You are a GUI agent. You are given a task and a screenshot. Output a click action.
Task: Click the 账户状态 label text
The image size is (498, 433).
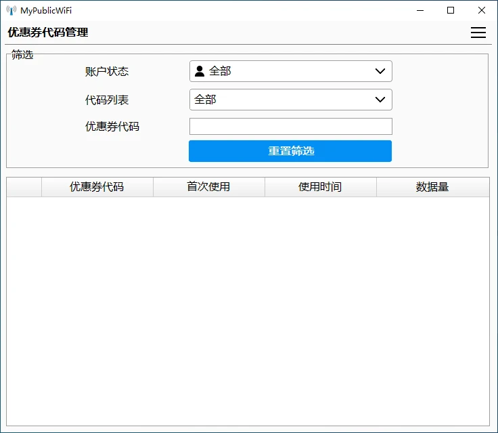[107, 71]
